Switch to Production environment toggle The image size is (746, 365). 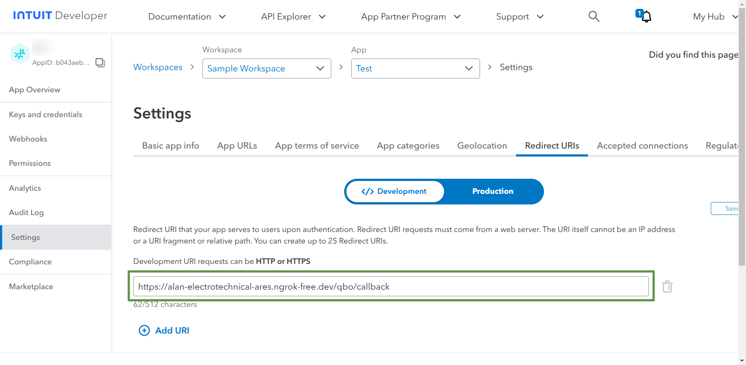493,192
